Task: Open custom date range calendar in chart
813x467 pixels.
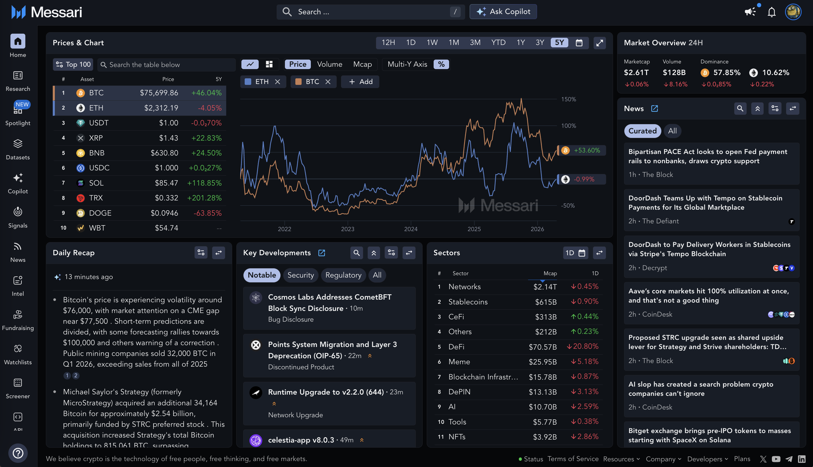Action: (579, 43)
